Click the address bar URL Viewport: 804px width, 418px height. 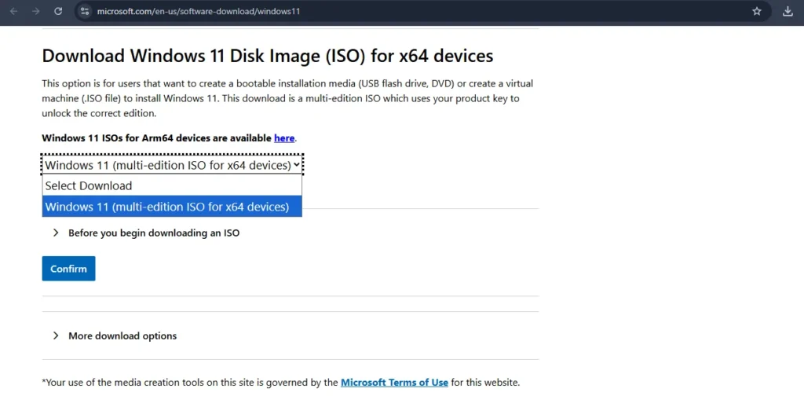point(199,11)
